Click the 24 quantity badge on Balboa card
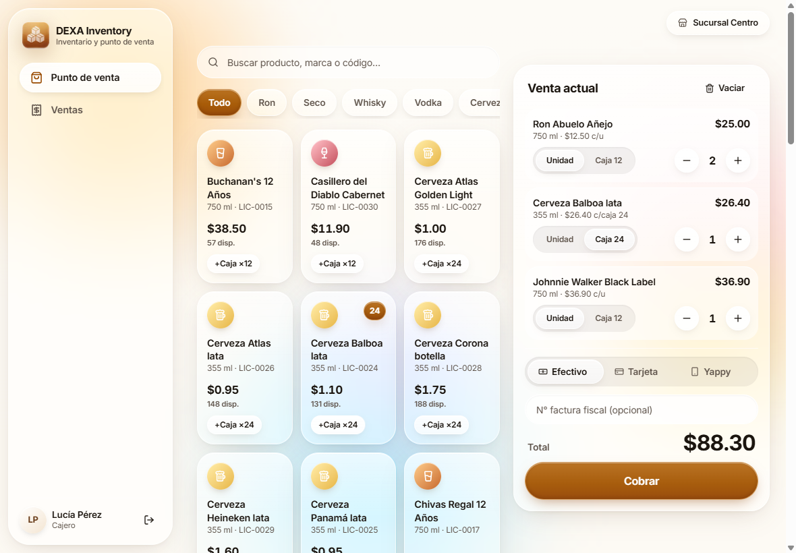Image resolution: width=796 pixels, height=553 pixels. (x=374, y=311)
